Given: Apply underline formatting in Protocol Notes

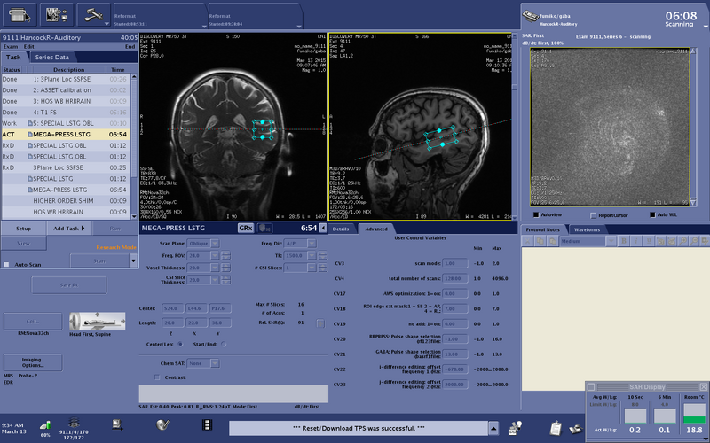Looking at the screenshot, I should 648,241.
